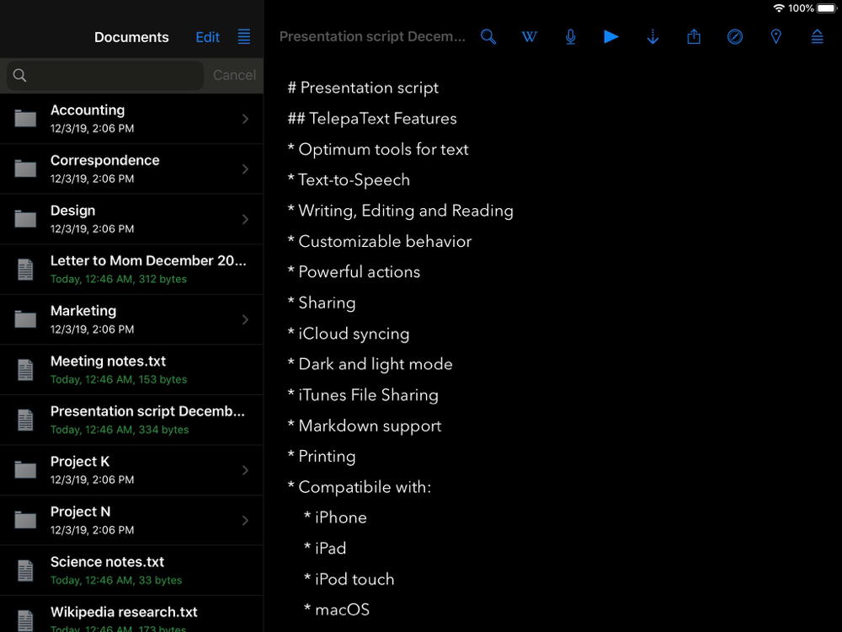Tap the document title 'Presentation script Decem...'

[372, 36]
